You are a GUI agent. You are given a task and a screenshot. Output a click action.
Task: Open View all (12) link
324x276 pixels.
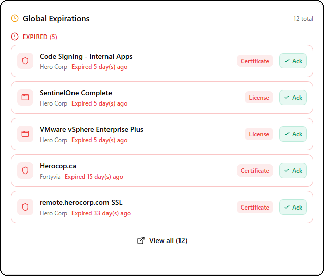[x=162, y=240]
